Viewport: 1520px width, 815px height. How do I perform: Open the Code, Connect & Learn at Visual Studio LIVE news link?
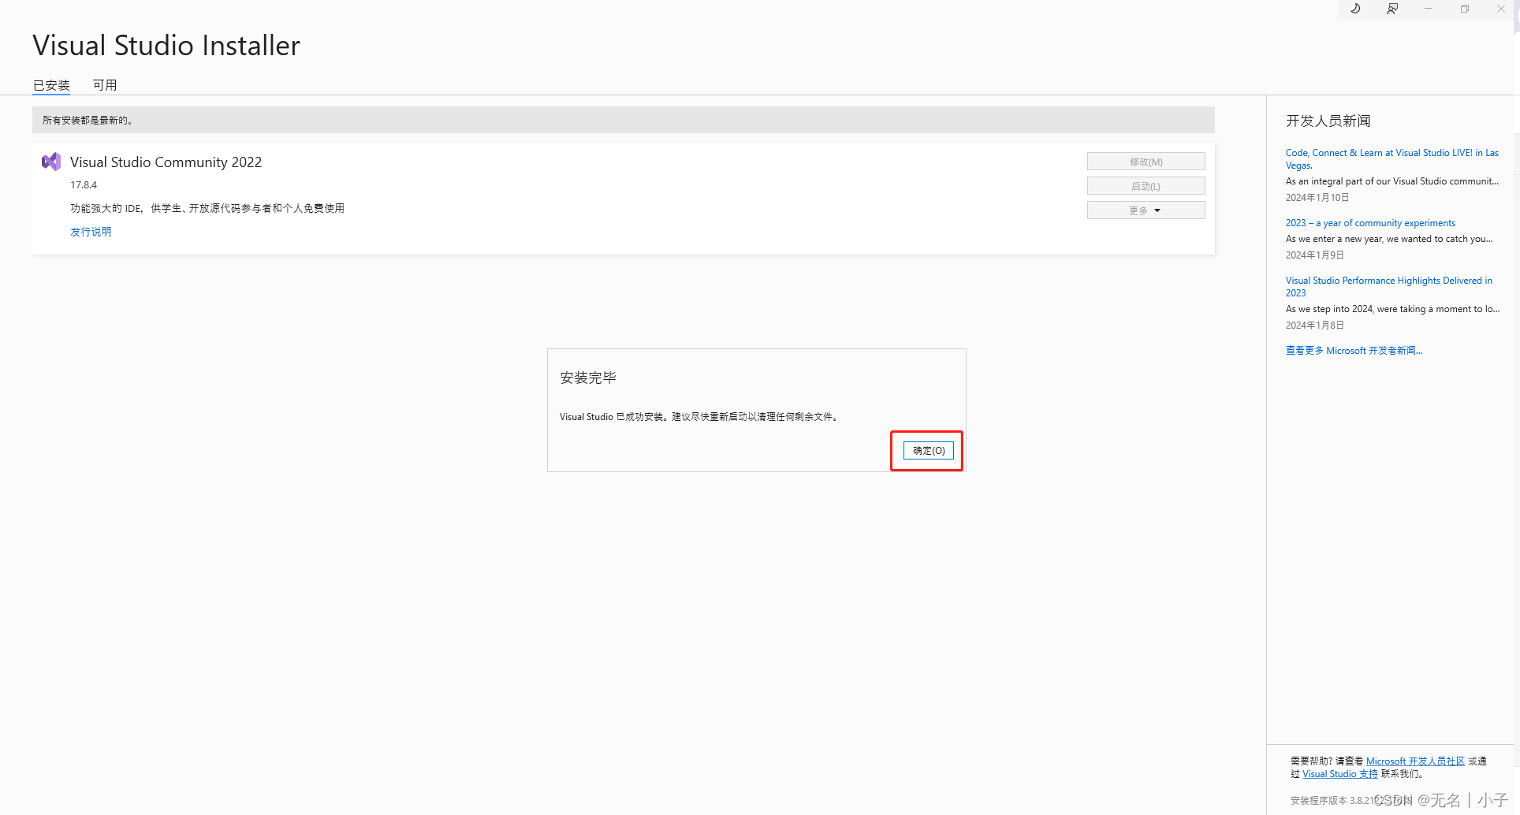click(1392, 159)
